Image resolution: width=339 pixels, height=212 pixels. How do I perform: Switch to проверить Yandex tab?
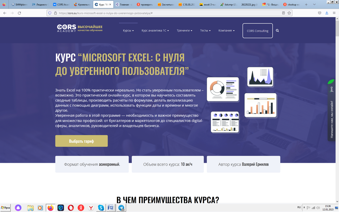[x=145, y=5]
